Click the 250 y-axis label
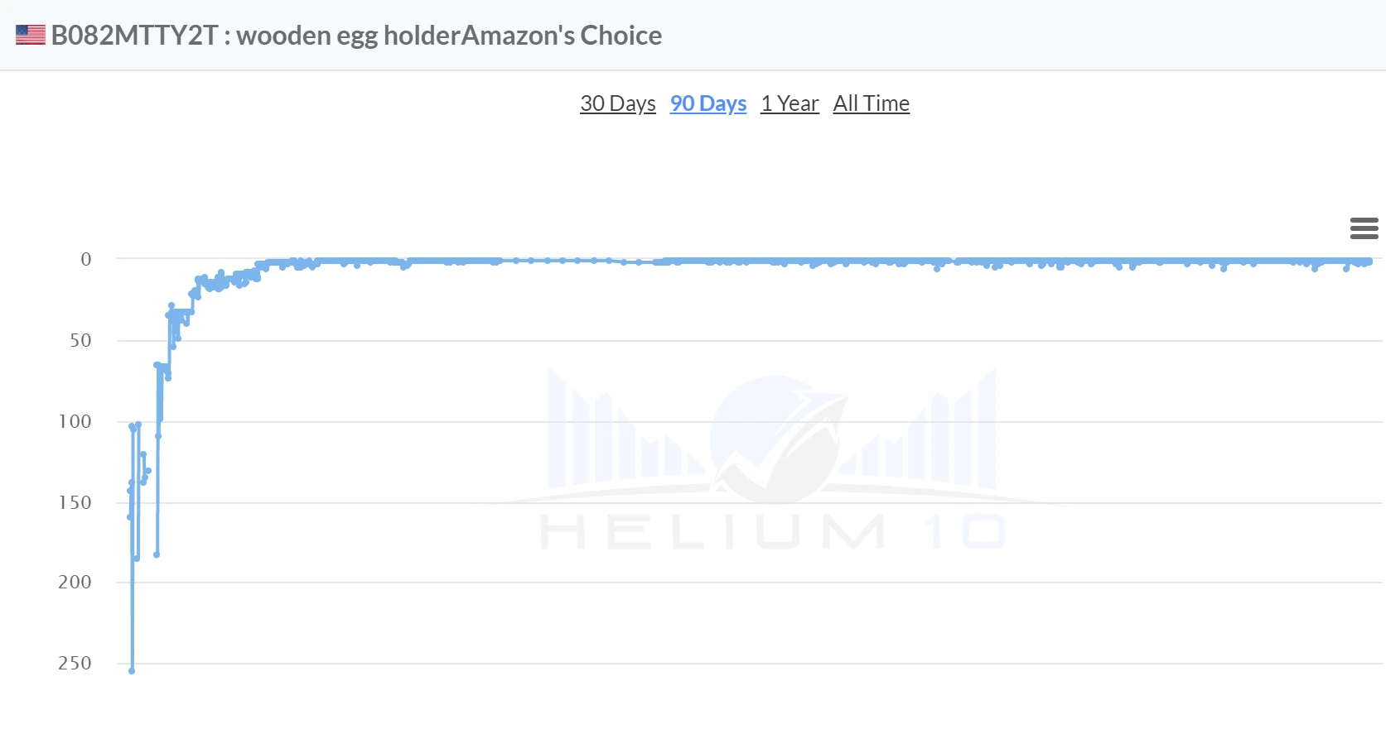The image size is (1386, 734). (75, 664)
